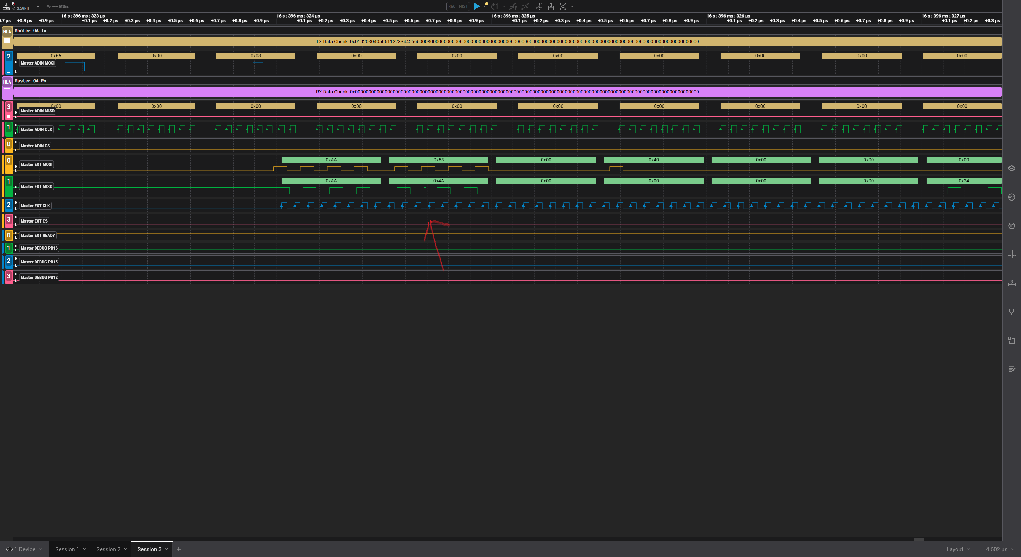Expand the SAVED capture dropdown arrow

pos(38,6)
